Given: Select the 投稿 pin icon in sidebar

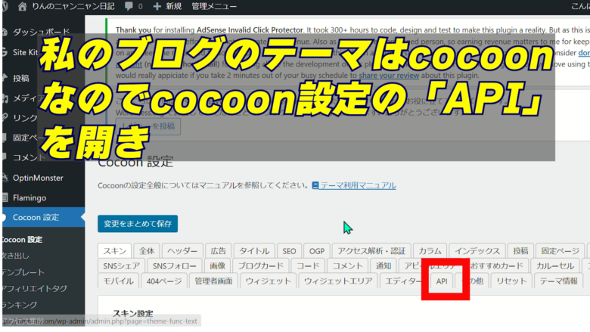Looking at the screenshot, I should tap(5, 78).
